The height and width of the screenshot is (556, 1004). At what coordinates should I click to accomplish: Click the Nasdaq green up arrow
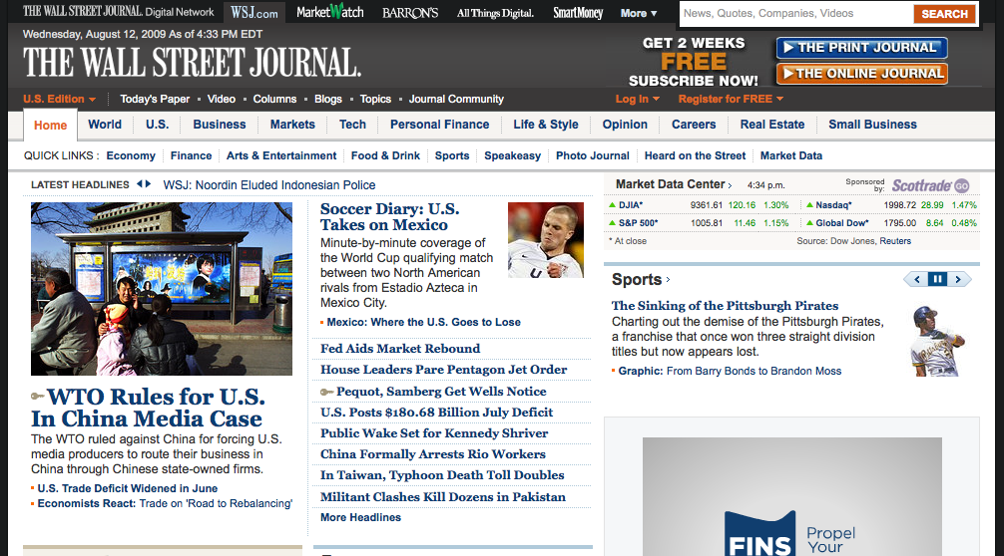click(x=810, y=205)
